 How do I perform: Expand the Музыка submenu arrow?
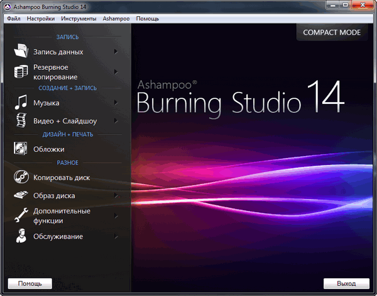(116, 103)
